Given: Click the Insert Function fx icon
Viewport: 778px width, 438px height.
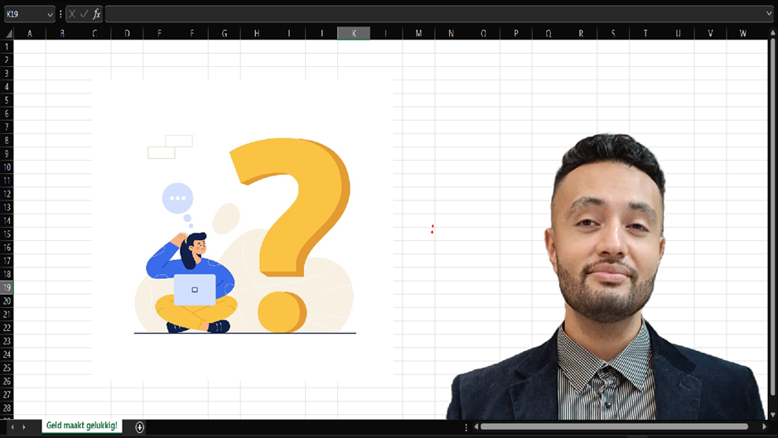Looking at the screenshot, I should [97, 14].
